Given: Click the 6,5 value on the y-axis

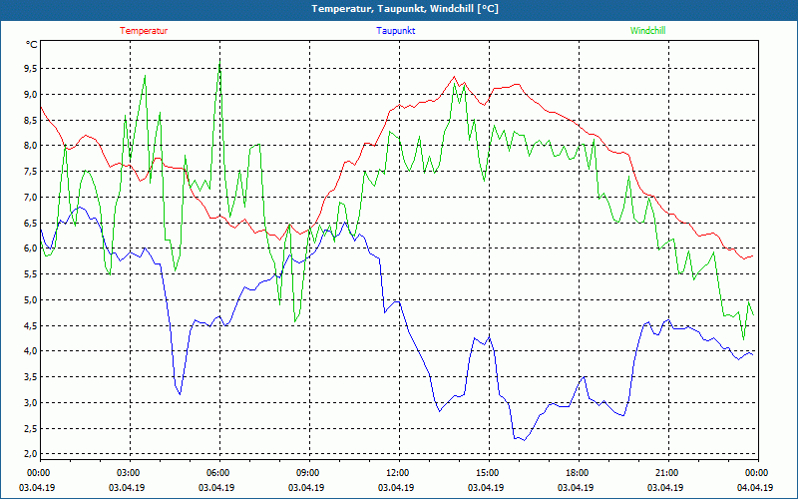Looking at the screenshot, I should click(x=29, y=223).
